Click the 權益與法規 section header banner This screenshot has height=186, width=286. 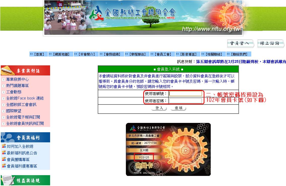pyautogui.click(x=25, y=180)
